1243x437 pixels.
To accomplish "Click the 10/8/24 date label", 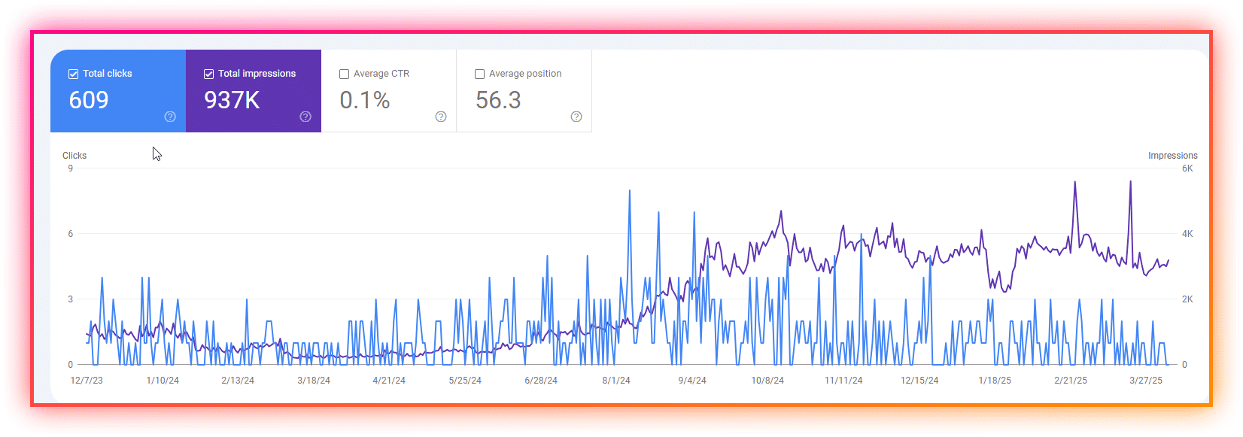I will coord(767,381).
